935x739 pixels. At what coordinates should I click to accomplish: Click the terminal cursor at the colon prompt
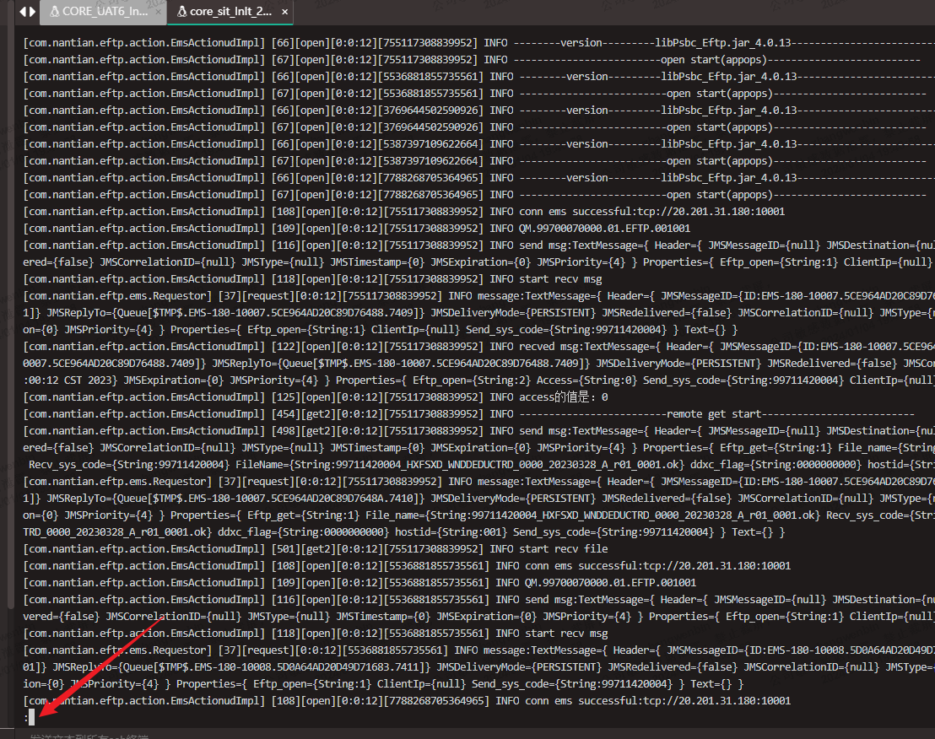pos(31,718)
